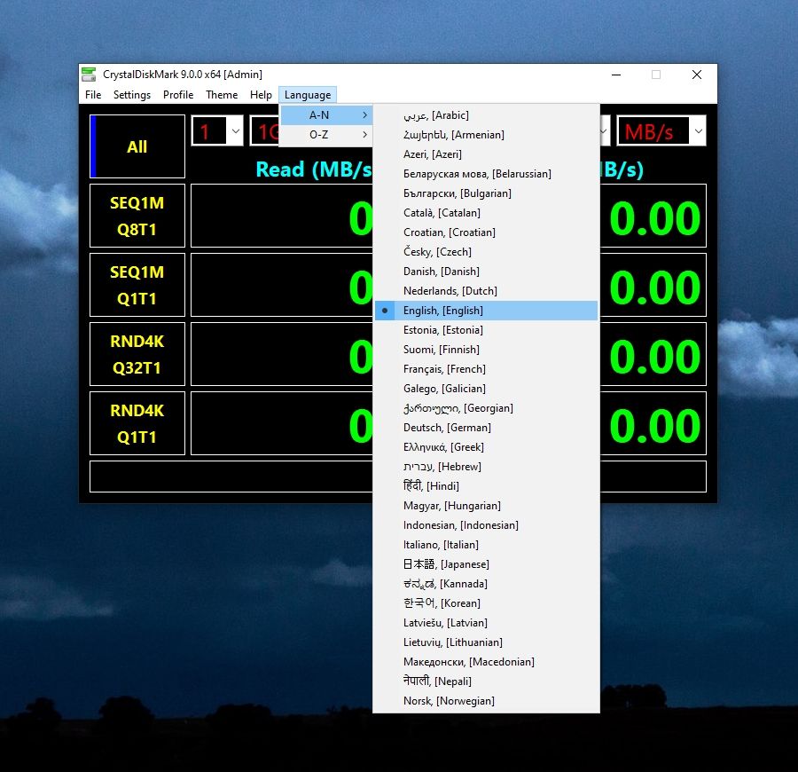Start the RND4K Q32T1 test

point(137,354)
